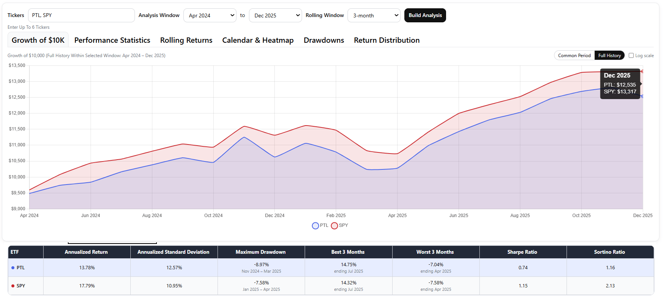Switch to the Rolling Returns tab
The width and height of the screenshot is (670, 298).
click(x=186, y=40)
